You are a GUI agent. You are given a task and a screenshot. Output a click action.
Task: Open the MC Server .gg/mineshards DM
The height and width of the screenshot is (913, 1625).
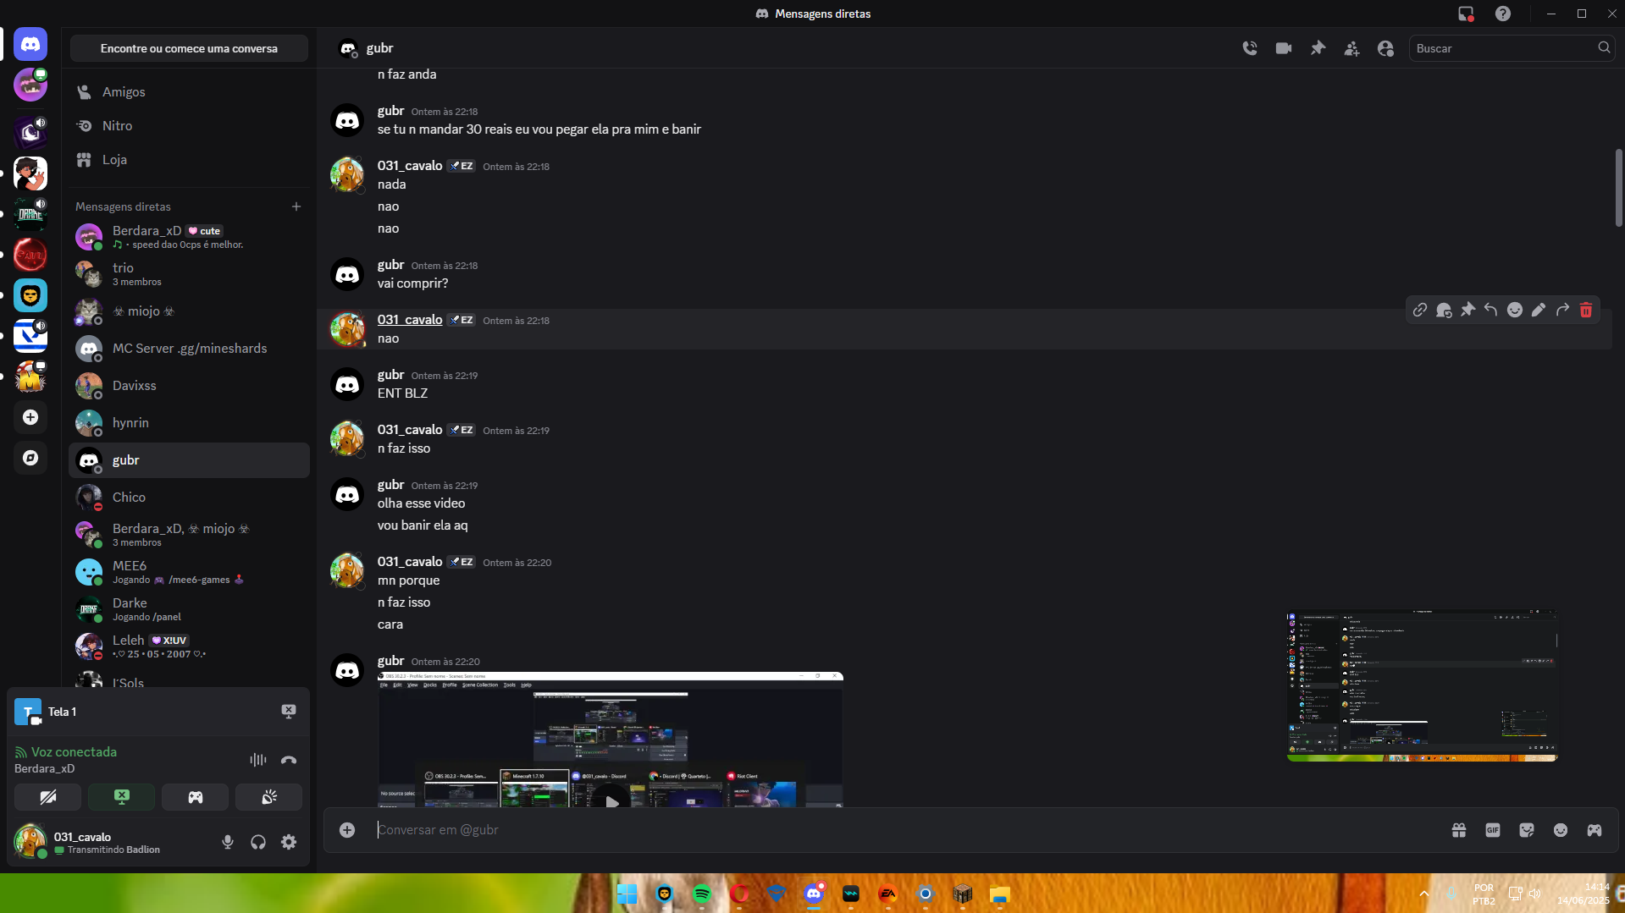point(189,349)
